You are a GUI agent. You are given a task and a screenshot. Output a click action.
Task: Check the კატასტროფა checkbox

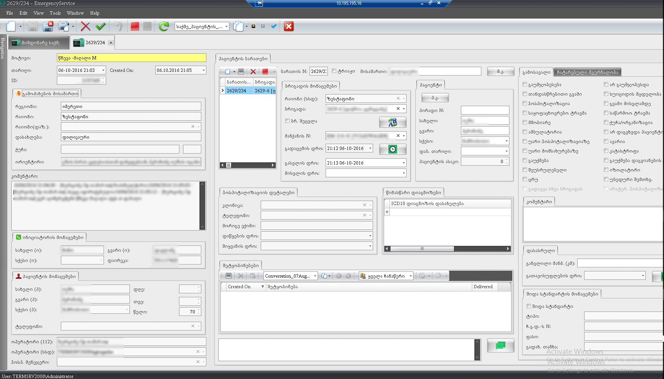point(606,151)
